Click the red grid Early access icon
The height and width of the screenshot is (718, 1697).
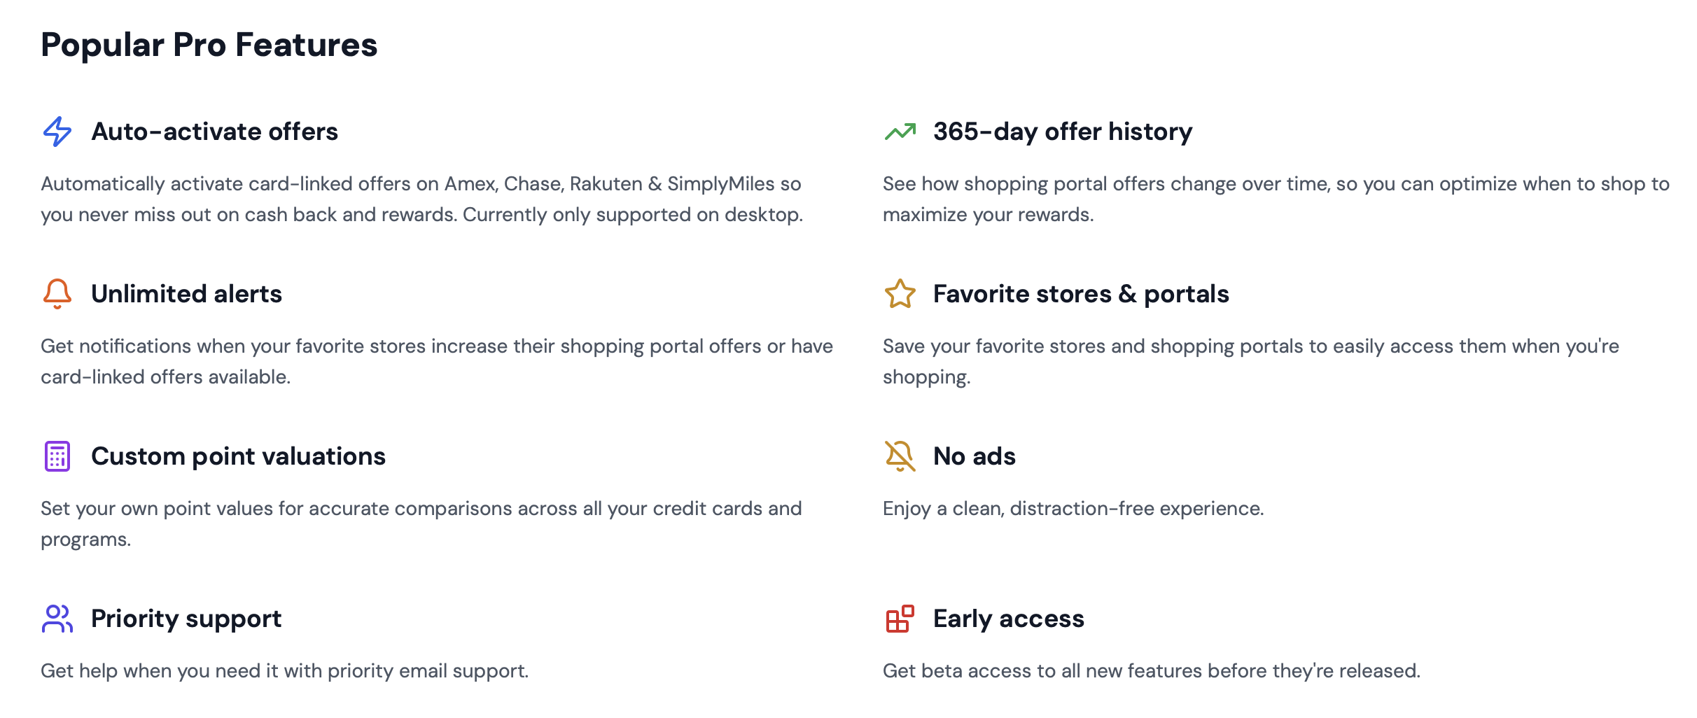[900, 619]
